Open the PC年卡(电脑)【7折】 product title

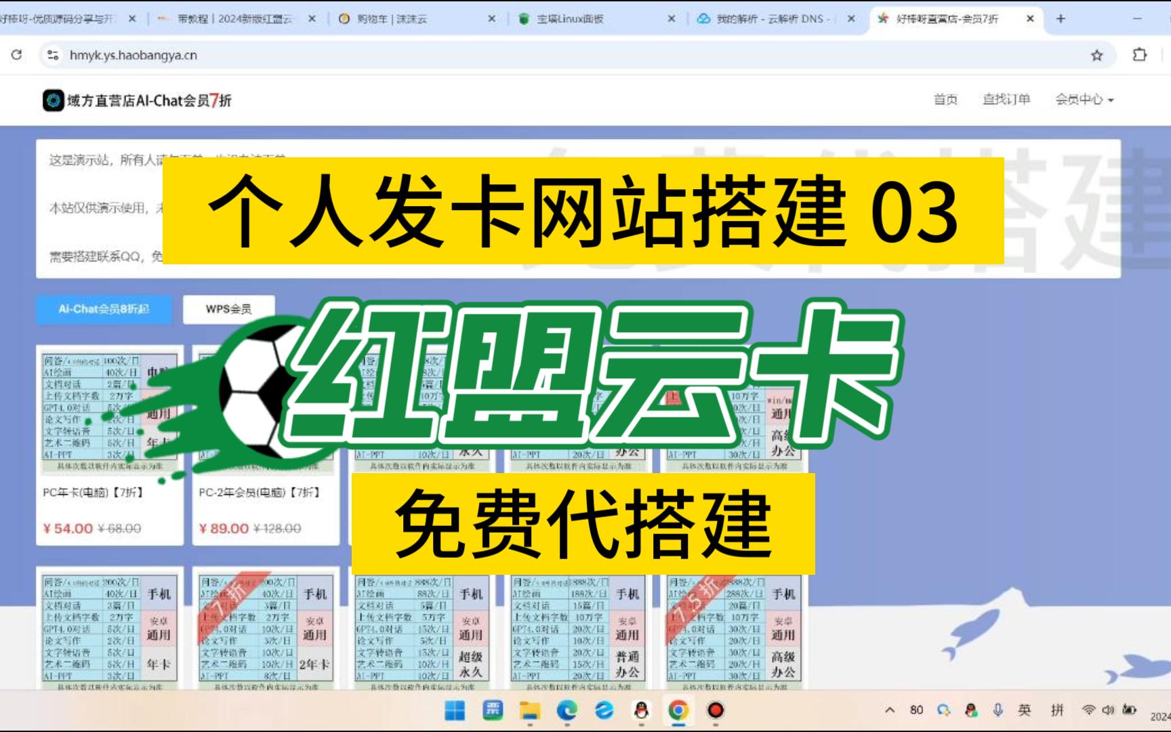tap(93, 492)
